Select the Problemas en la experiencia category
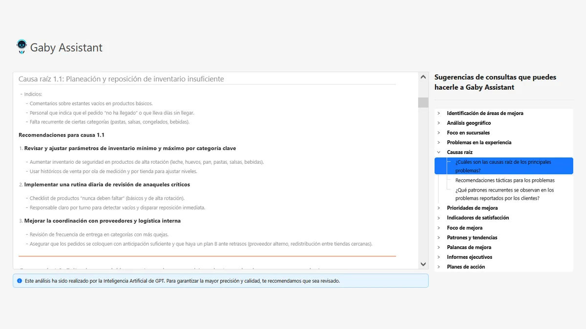The width and height of the screenshot is (586, 329). (x=479, y=142)
